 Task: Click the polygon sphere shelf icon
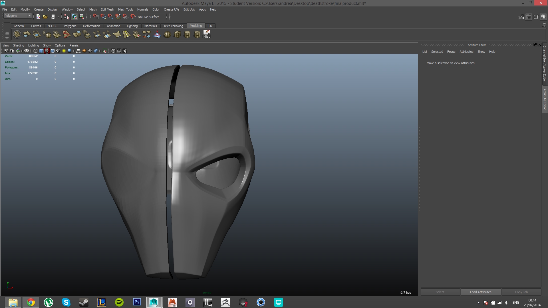click(x=167, y=35)
